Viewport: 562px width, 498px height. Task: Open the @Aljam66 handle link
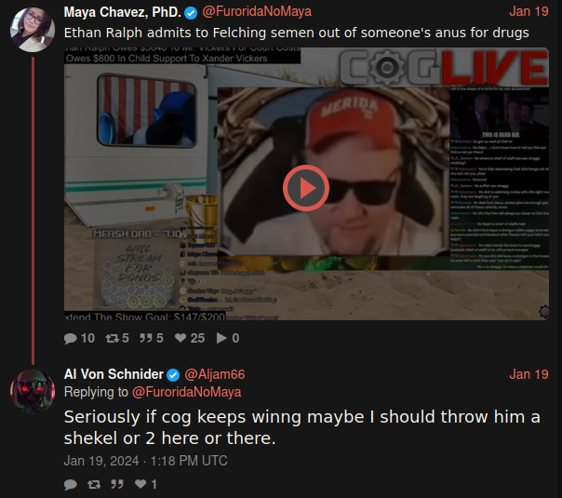[x=215, y=374]
